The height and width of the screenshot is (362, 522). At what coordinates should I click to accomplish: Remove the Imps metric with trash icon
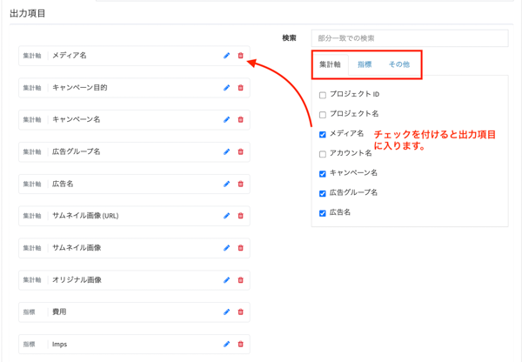(x=241, y=345)
